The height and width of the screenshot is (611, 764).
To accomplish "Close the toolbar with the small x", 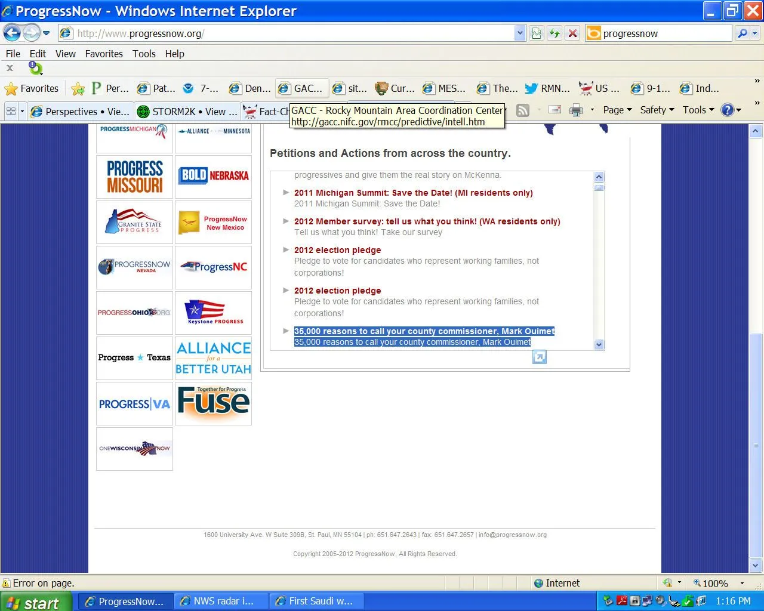I will coord(10,68).
